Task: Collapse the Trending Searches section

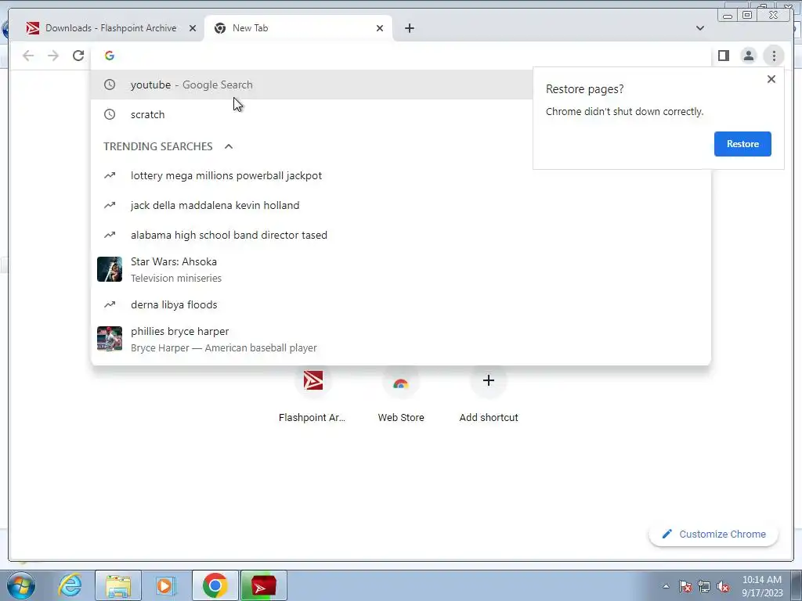Action: pyautogui.click(x=229, y=146)
